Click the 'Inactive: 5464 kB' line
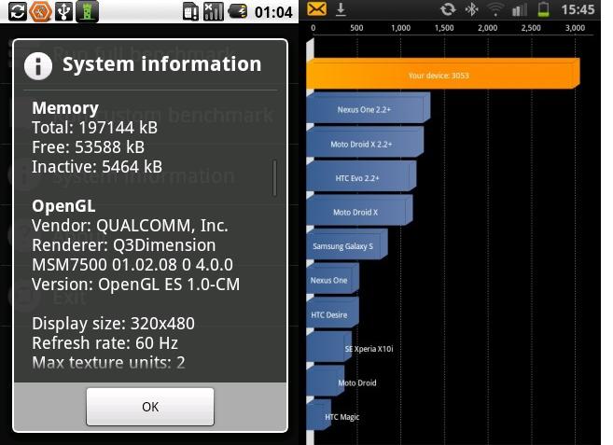The height and width of the screenshot is (445, 613). (x=97, y=167)
